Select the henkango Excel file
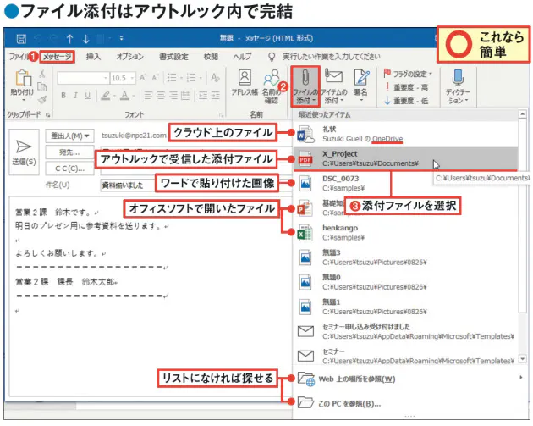Image resolution: width=533 pixels, height=426 pixels. tap(405, 233)
